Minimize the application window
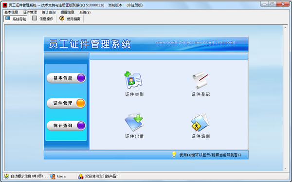The image size is (292, 182). [x=265, y=4]
